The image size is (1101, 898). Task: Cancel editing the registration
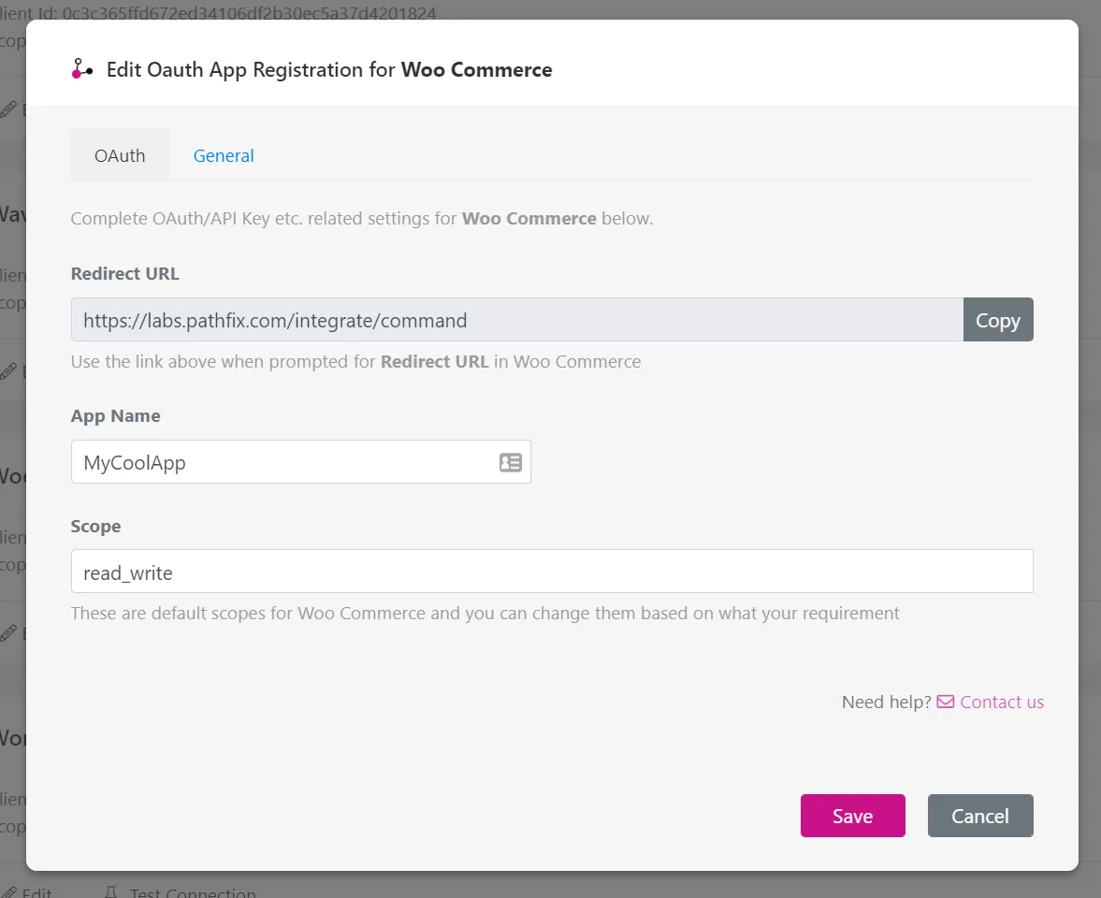pos(980,815)
